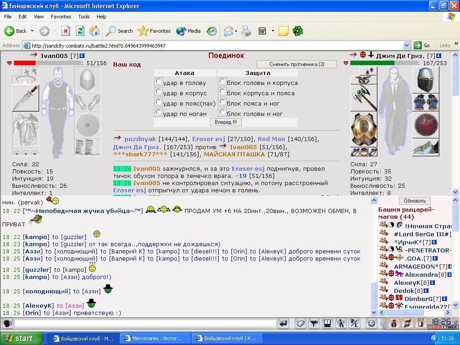Viewport: 460px width, 345px height.
Task: Click the funnel filter chat icon
Action: [x=314, y=323]
